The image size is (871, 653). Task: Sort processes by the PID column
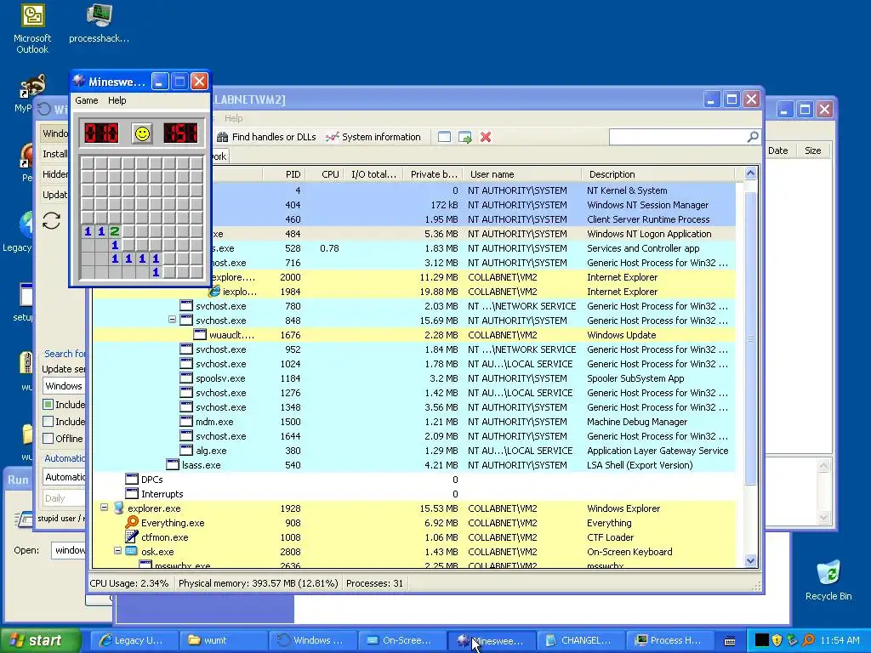point(283,174)
